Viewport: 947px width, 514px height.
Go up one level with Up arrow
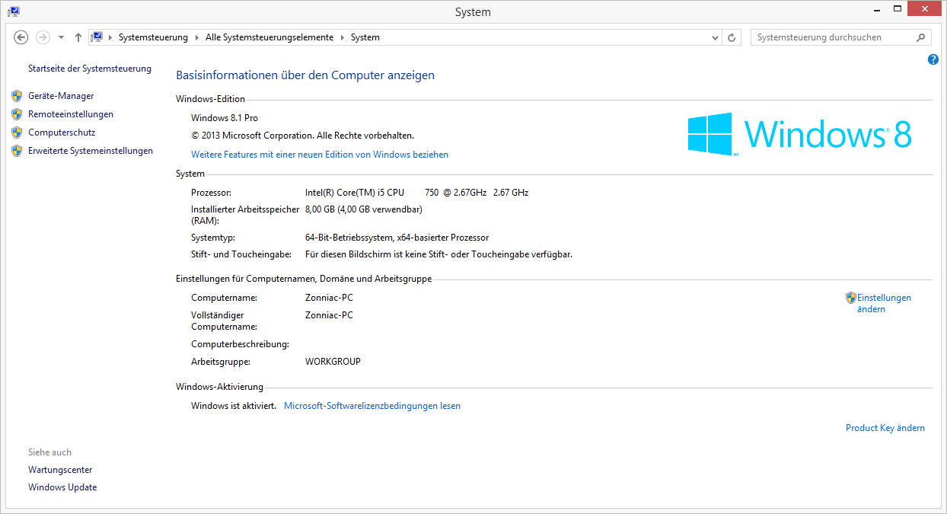click(78, 37)
